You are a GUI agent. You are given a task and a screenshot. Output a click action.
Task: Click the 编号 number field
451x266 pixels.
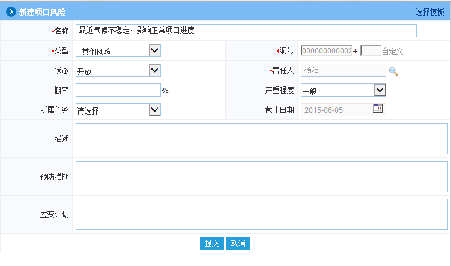coord(326,51)
